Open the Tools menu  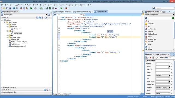tap(77, 5)
